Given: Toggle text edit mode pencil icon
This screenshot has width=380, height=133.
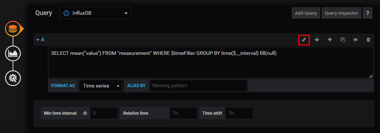Looking at the screenshot, I should coord(304,40).
